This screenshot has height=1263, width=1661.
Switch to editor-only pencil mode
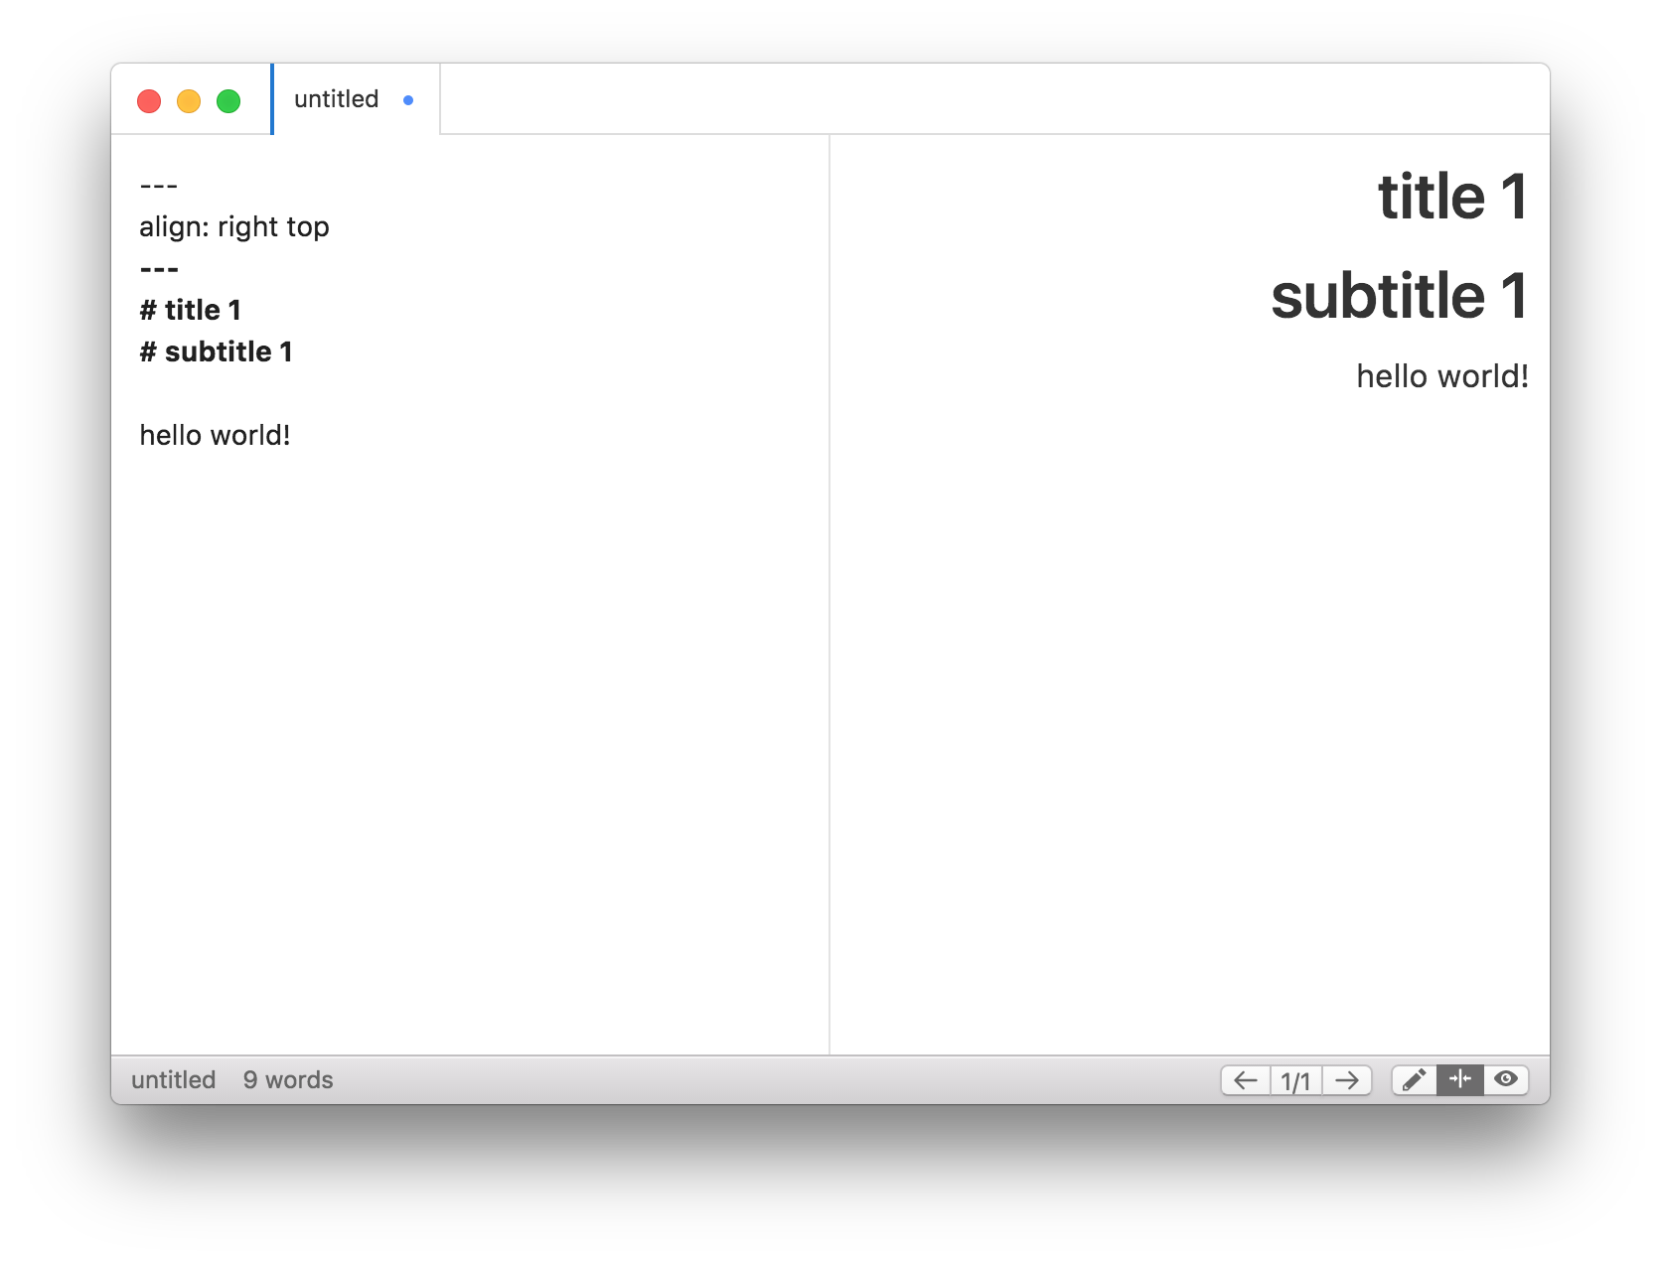click(1415, 1080)
